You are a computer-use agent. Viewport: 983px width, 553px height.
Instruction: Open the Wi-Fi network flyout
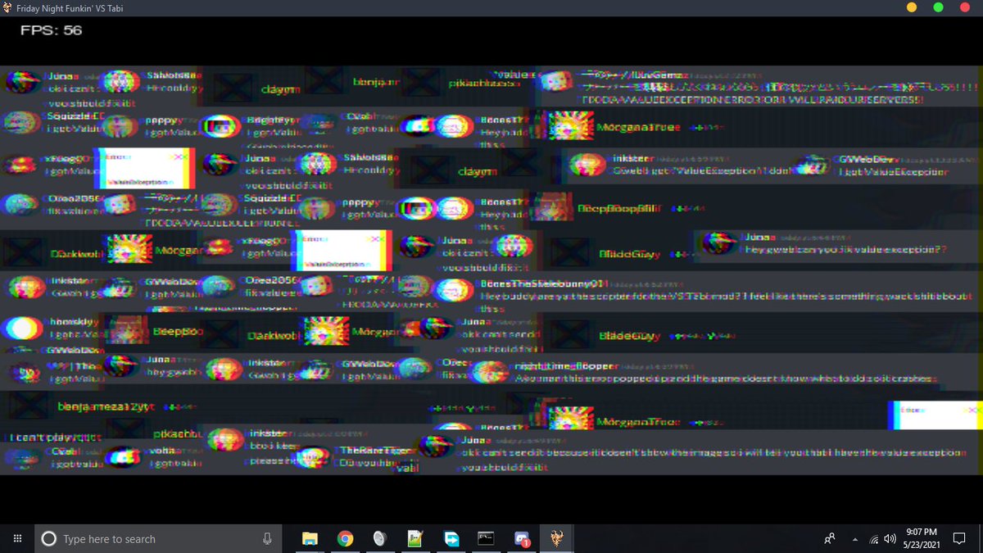tap(874, 539)
